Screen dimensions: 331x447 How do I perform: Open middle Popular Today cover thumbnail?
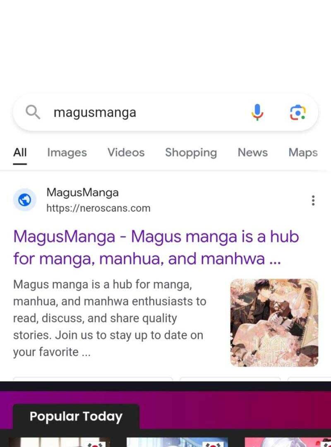click(177, 442)
